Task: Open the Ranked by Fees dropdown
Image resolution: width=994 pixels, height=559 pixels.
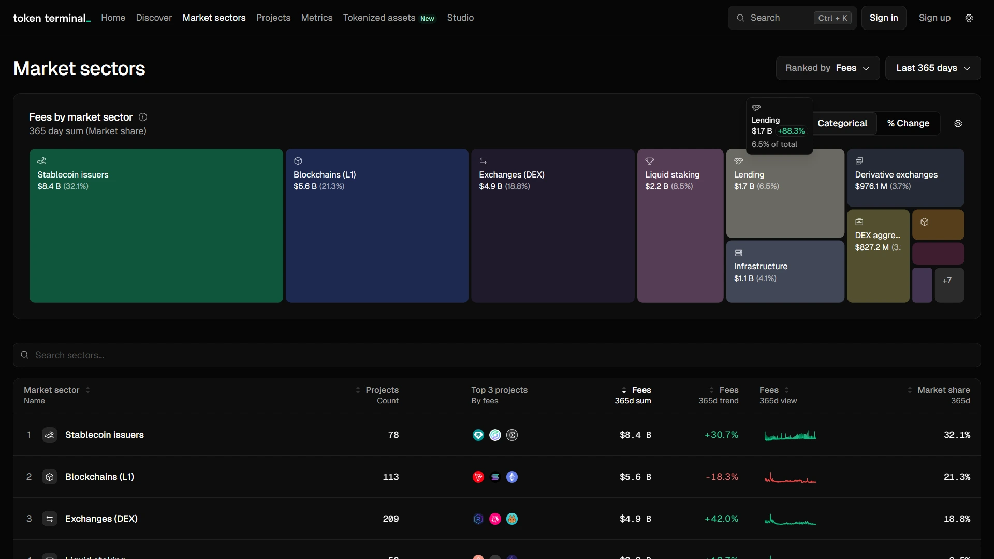Action: pos(827,68)
